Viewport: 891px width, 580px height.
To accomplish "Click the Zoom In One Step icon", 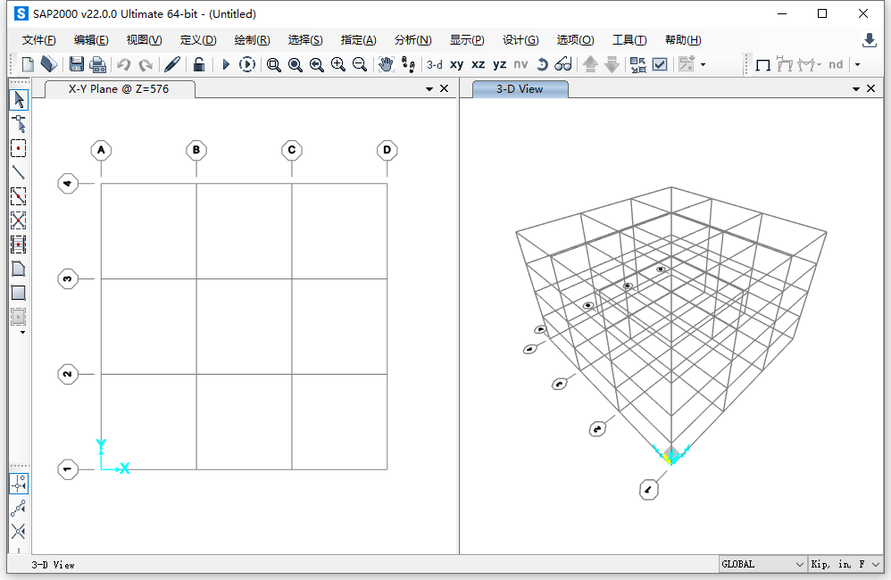I will click(338, 64).
